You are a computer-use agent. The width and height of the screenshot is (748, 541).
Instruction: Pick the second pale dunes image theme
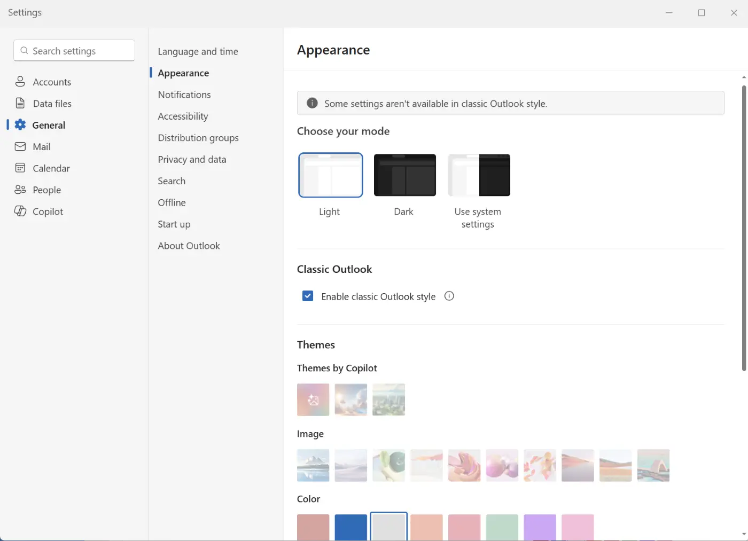[351, 465]
